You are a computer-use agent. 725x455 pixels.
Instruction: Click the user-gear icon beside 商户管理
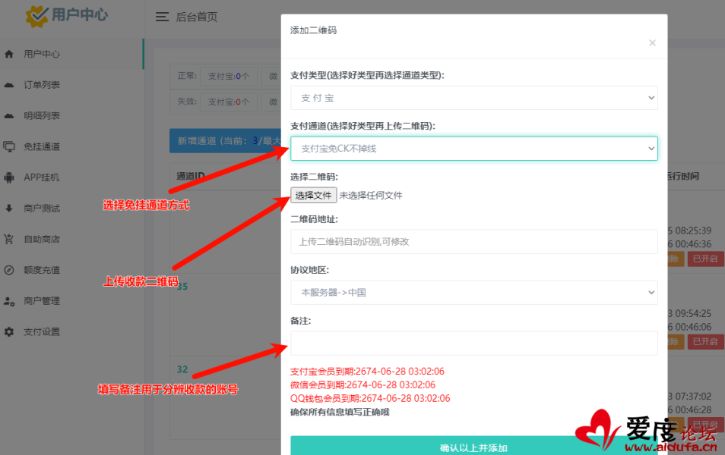(x=9, y=301)
